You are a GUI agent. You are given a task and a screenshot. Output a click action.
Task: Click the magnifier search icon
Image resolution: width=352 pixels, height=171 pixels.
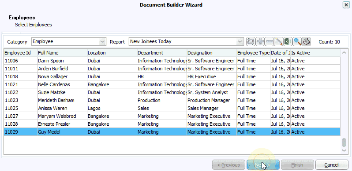click(297, 41)
